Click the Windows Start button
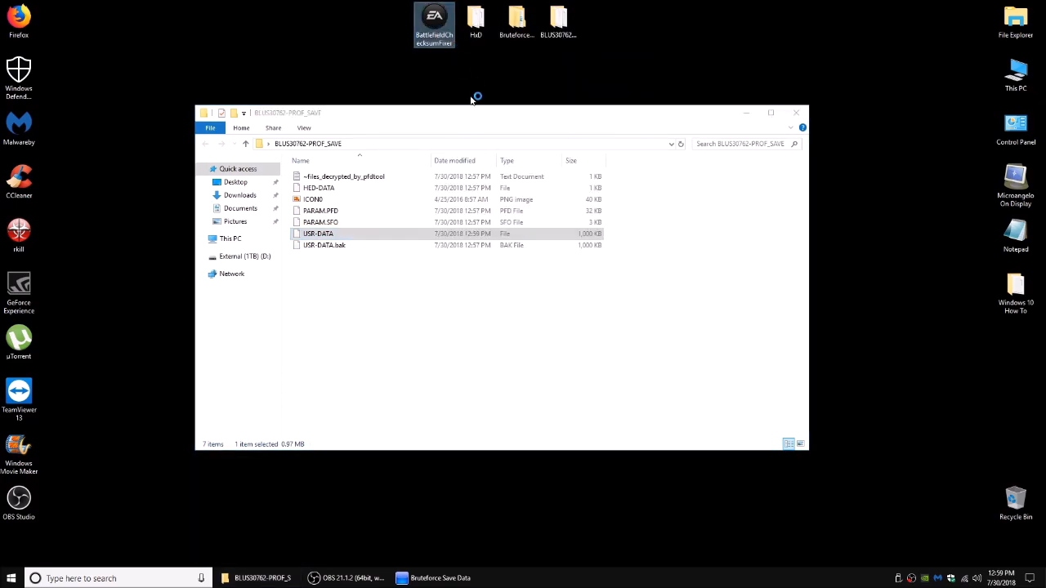Screen dimensions: 1046x588 tap(11, 578)
